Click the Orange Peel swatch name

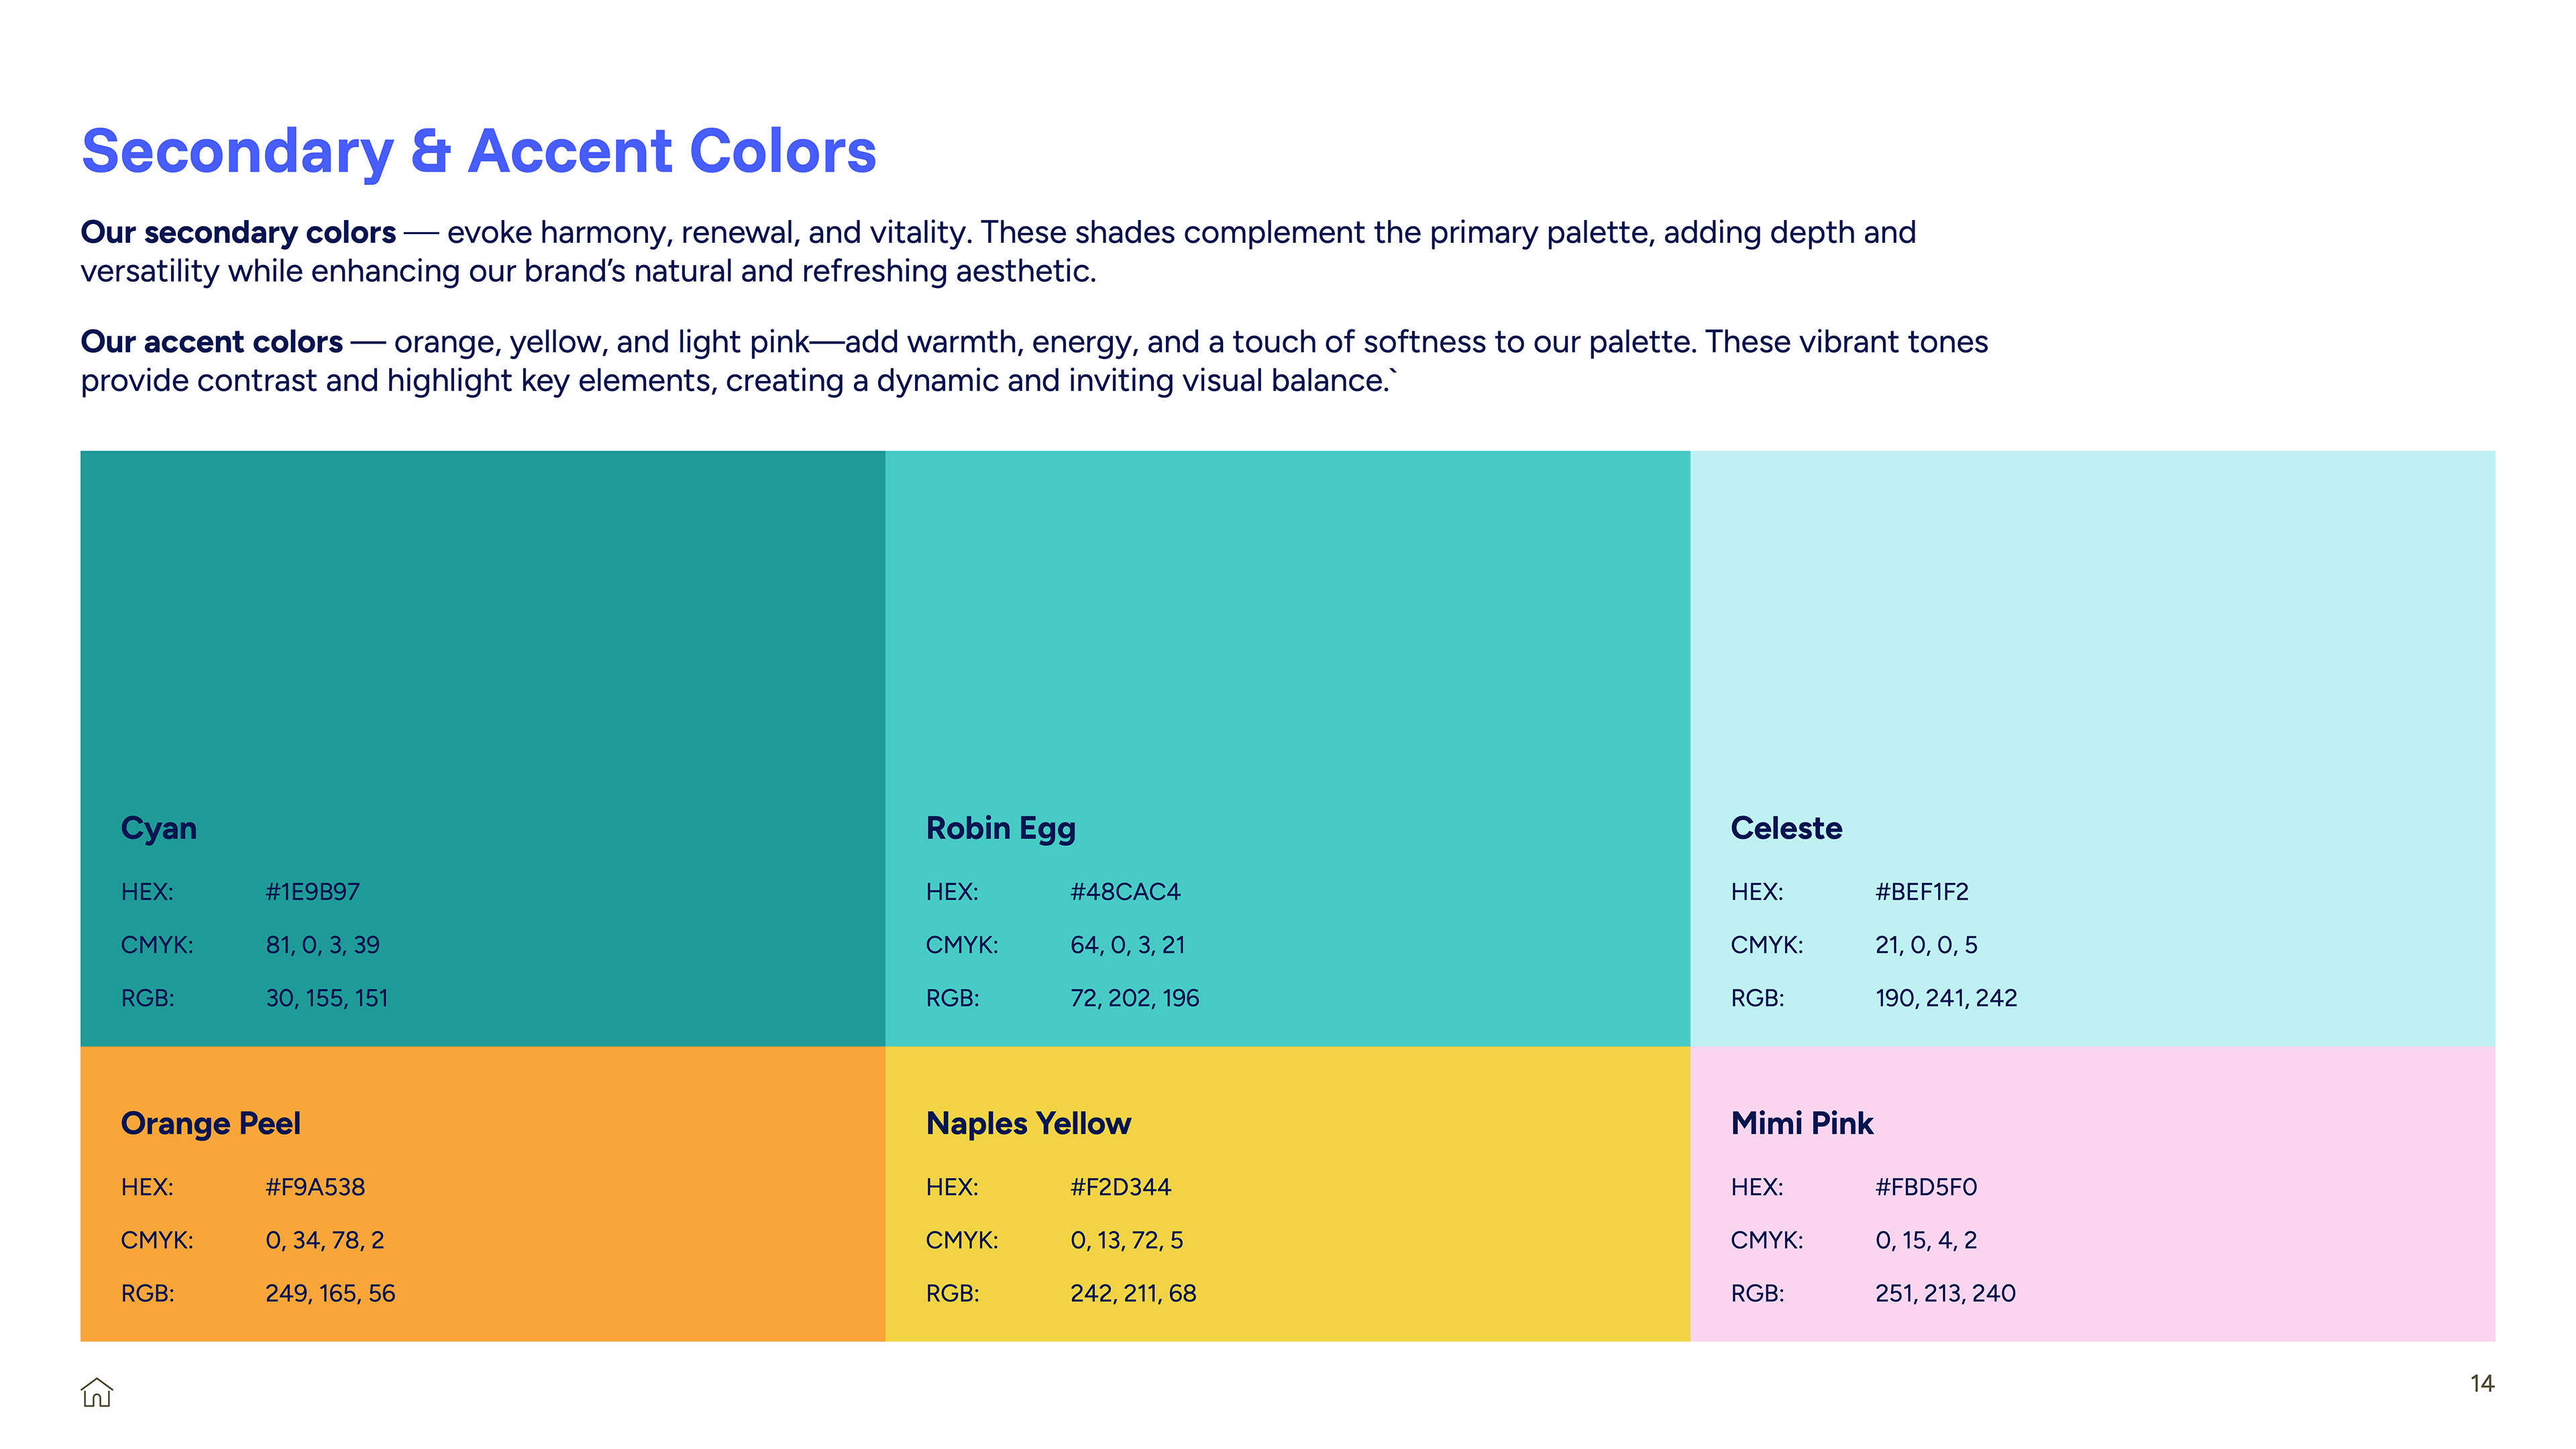pyautogui.click(x=210, y=1123)
